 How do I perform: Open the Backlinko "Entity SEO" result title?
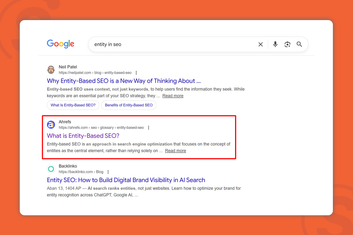click(126, 180)
